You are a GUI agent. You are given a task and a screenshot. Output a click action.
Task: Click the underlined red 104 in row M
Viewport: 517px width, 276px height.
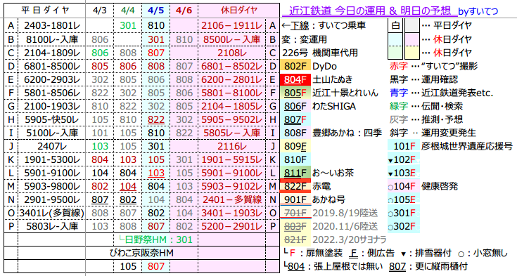(128, 187)
